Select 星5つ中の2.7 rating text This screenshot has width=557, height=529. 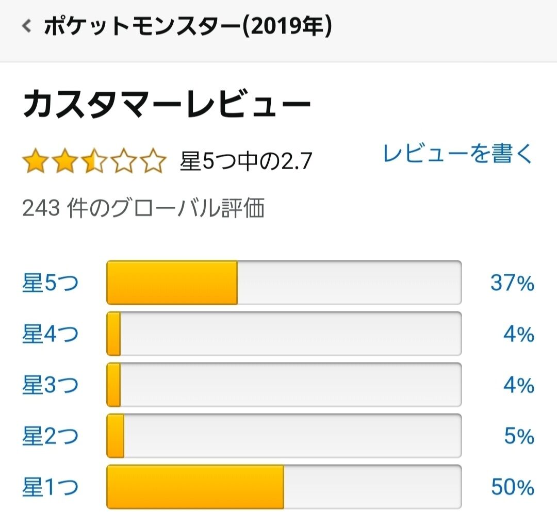[246, 161]
